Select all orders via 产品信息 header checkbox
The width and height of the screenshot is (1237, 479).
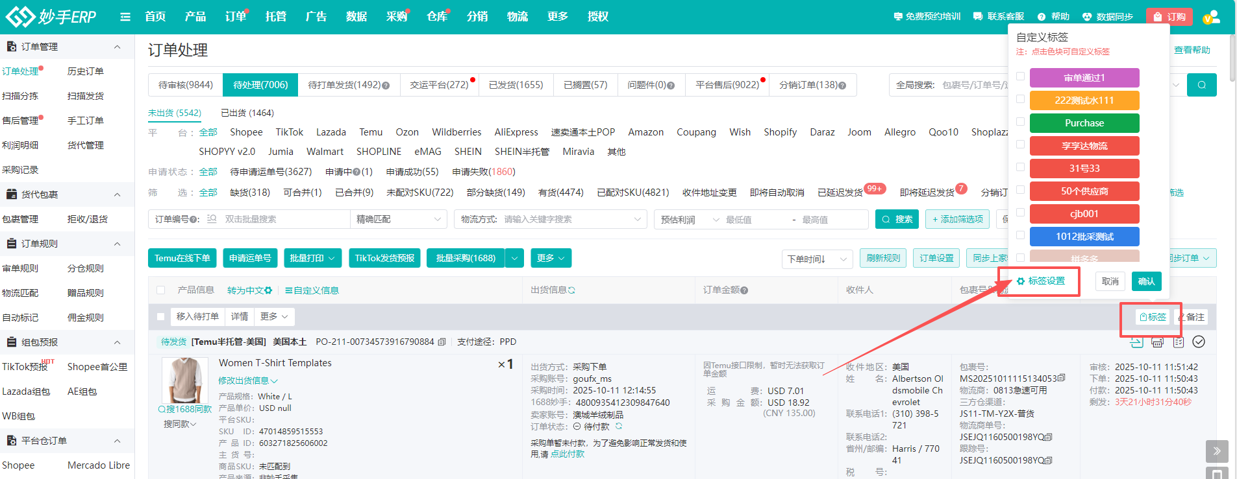161,290
